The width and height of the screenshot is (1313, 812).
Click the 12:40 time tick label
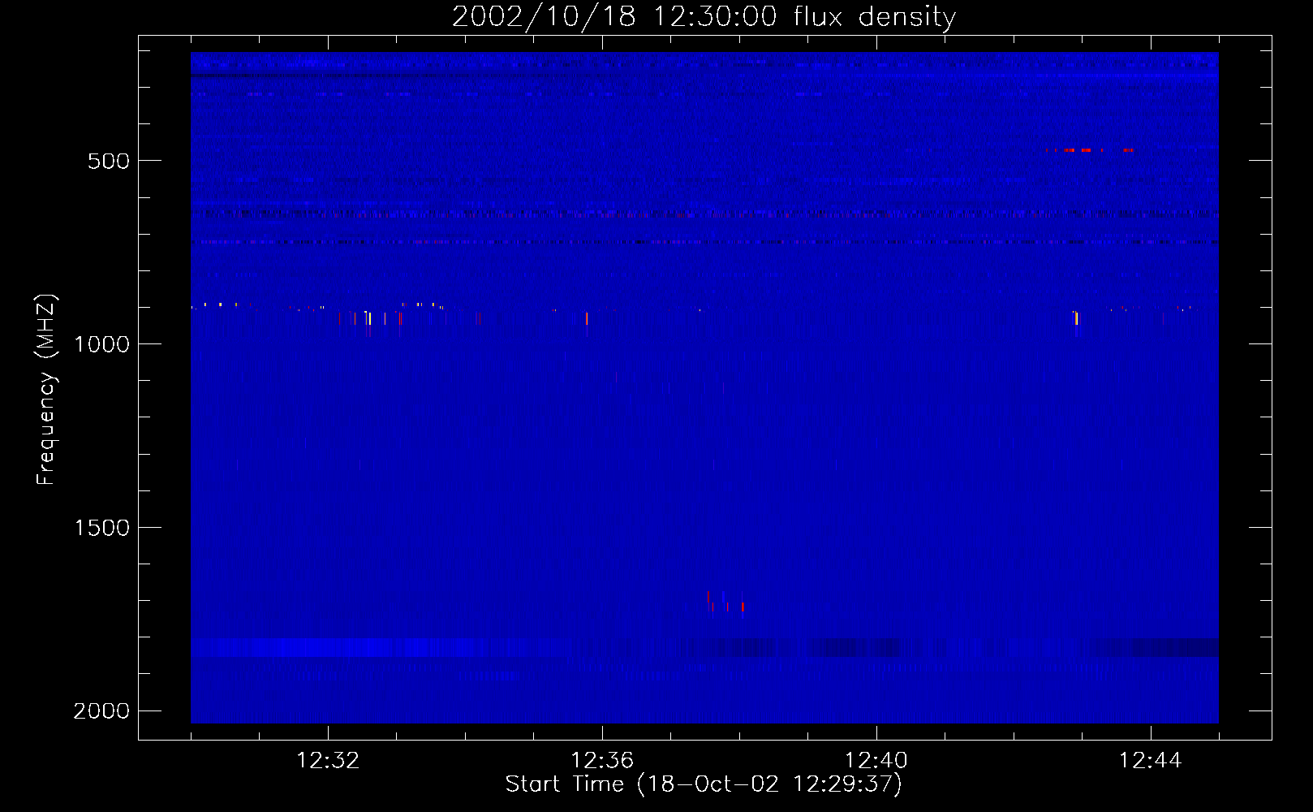point(876,761)
